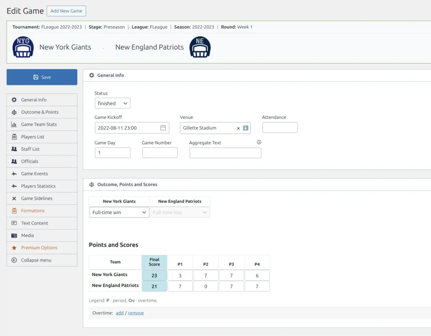431x336 pixels.
Task: Open the Status dropdown showing finished
Action: tap(112, 104)
